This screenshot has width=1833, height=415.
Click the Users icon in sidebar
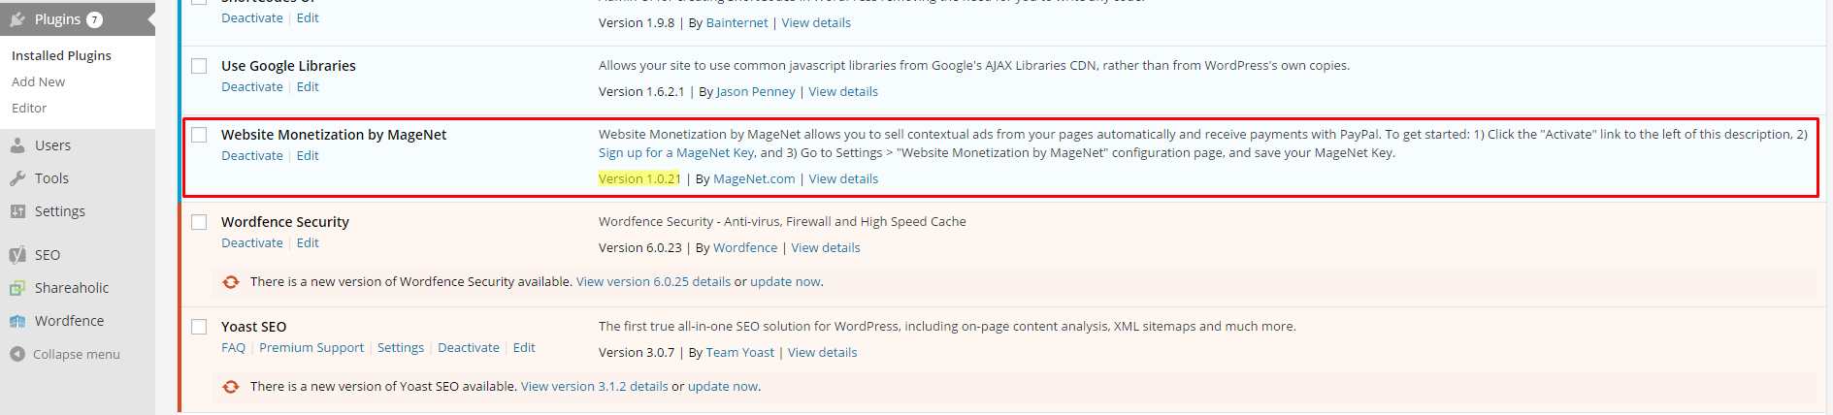17,145
